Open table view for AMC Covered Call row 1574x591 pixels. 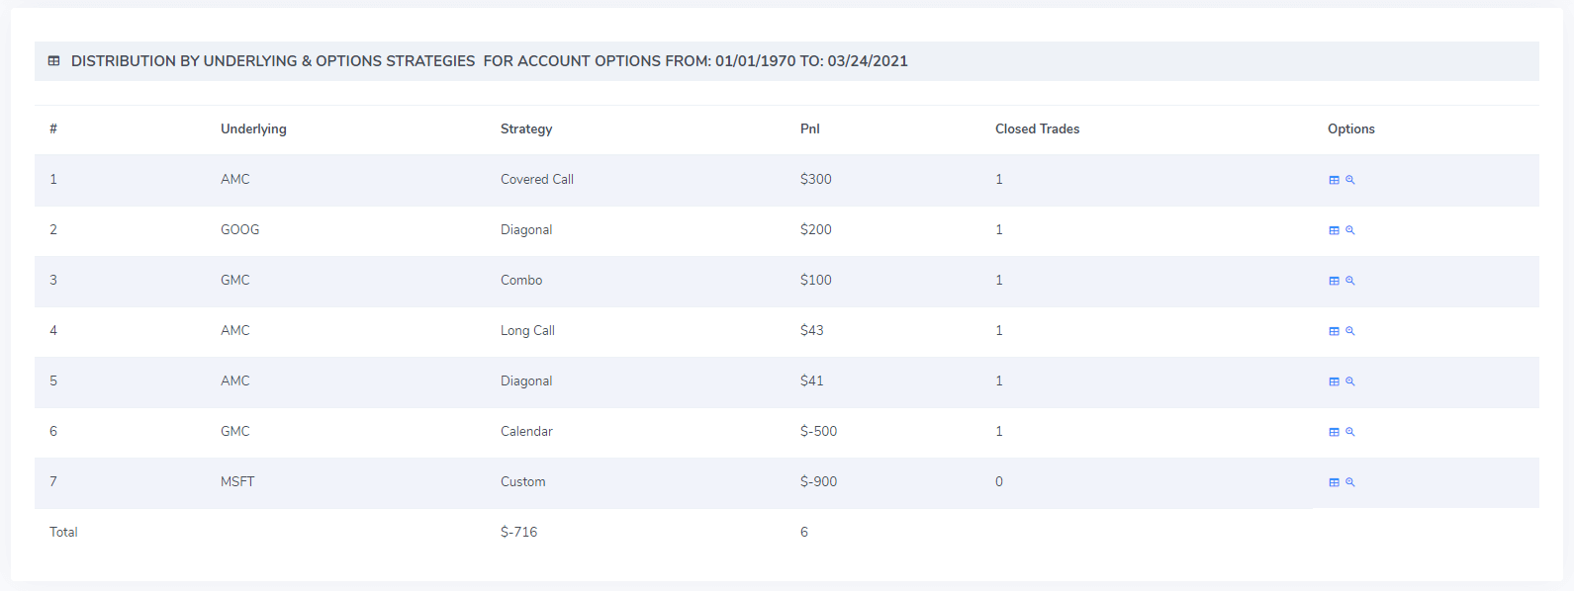point(1334,180)
